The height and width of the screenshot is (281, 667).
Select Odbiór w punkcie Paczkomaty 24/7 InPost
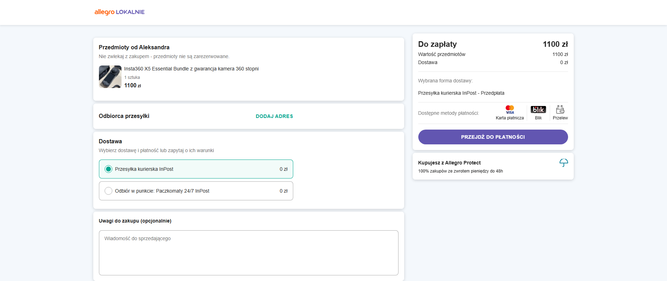pyautogui.click(x=196, y=191)
